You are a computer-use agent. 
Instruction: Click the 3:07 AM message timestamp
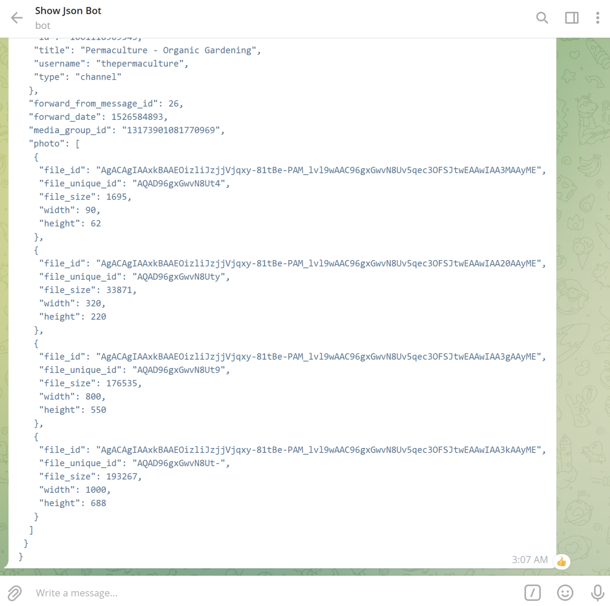point(529,560)
